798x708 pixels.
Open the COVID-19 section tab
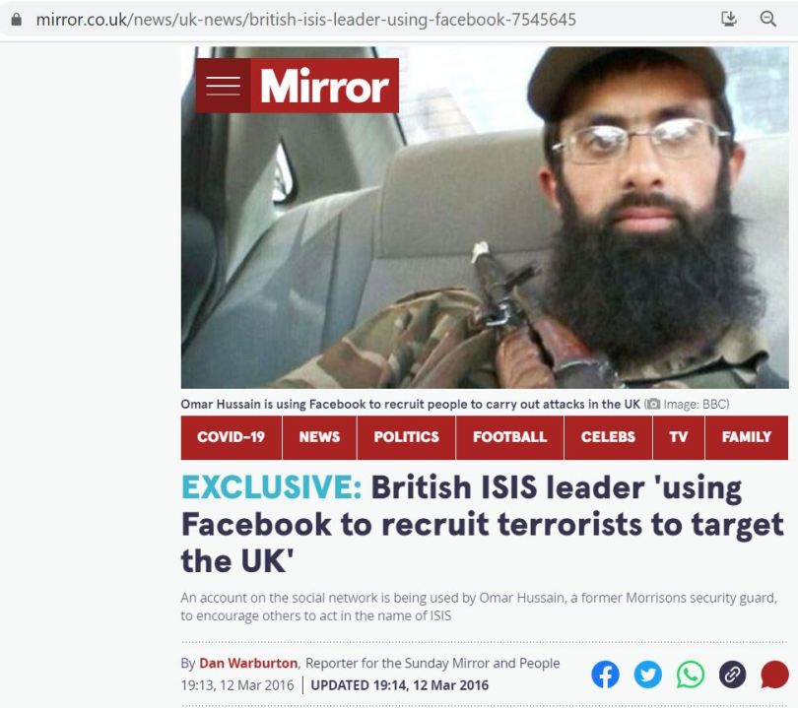[232, 437]
